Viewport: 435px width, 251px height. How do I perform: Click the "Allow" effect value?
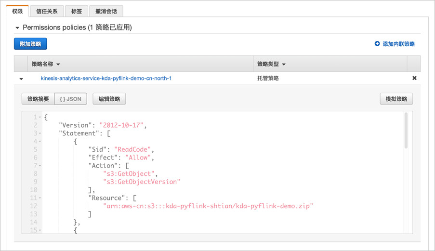click(x=138, y=158)
